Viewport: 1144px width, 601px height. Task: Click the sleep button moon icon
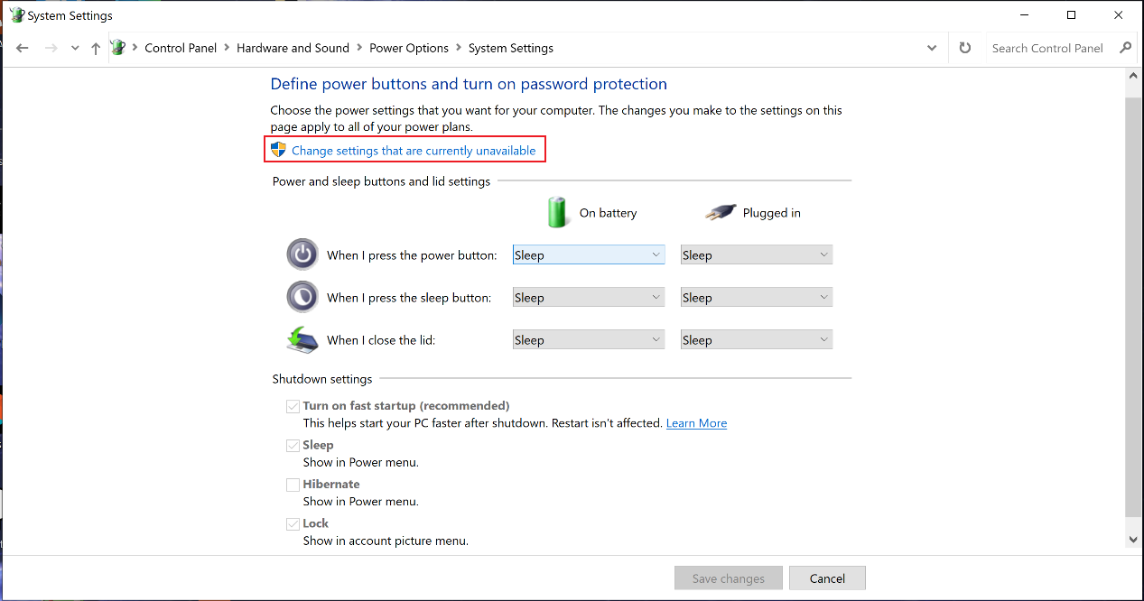point(302,297)
